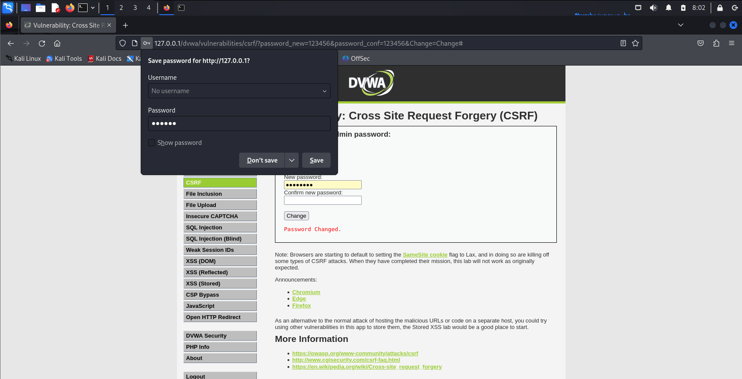This screenshot has height=379, width=742.
Task: Click the Password field in save prompt
Action: (239, 123)
